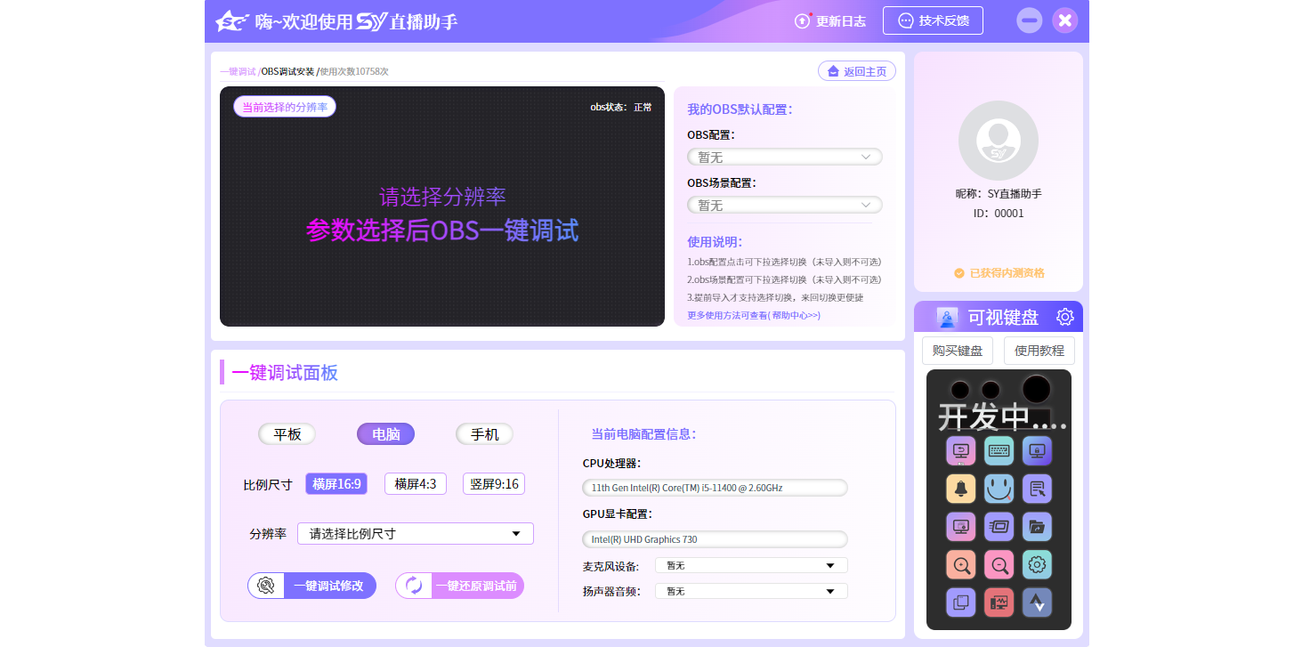Click the smiley face emoji icon
Image resolution: width=1294 pixels, height=647 pixels.
pyautogui.click(x=999, y=489)
